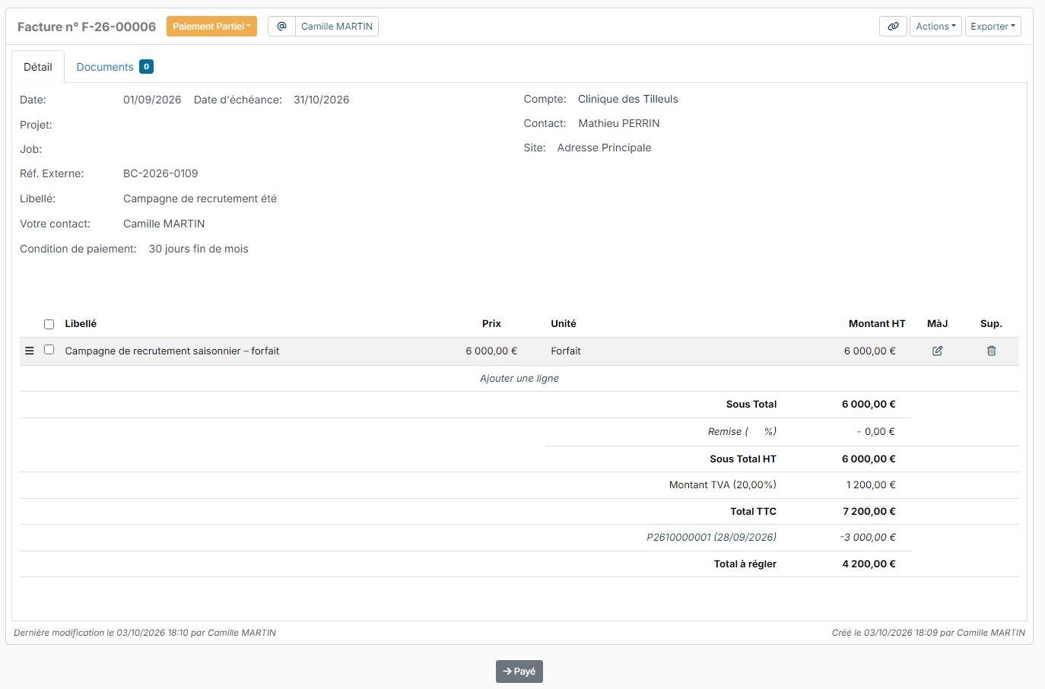Click the Libellé column header
The height and width of the screenshot is (689, 1045).
81,323
